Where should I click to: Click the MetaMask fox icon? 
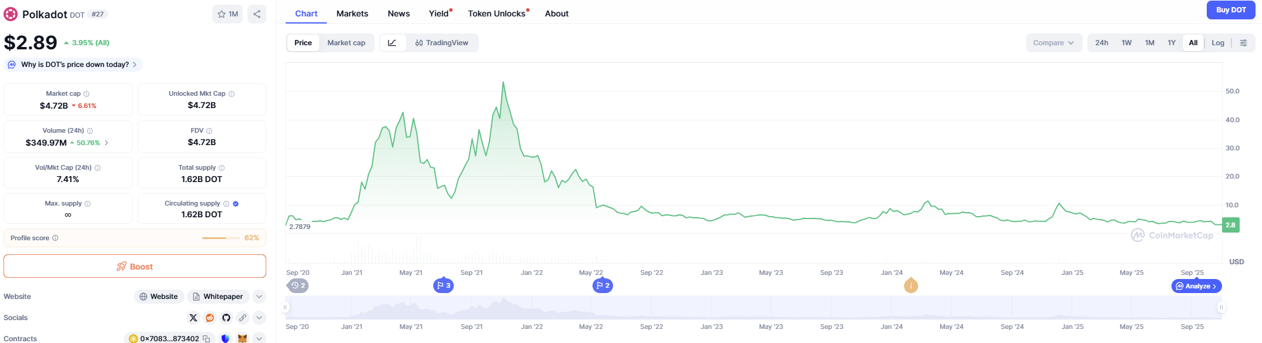(242, 339)
